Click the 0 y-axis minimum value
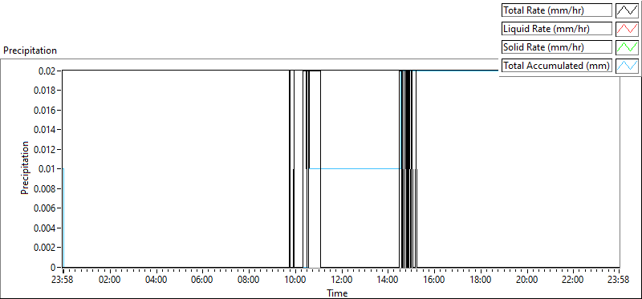 click(x=53, y=267)
